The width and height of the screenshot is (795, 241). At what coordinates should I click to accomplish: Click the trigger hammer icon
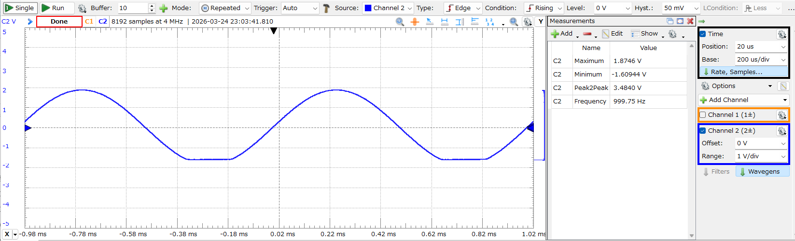326,8
